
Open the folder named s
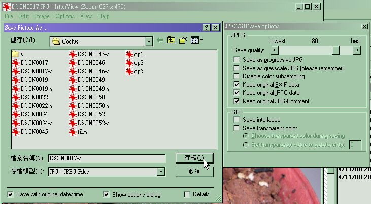15,54
